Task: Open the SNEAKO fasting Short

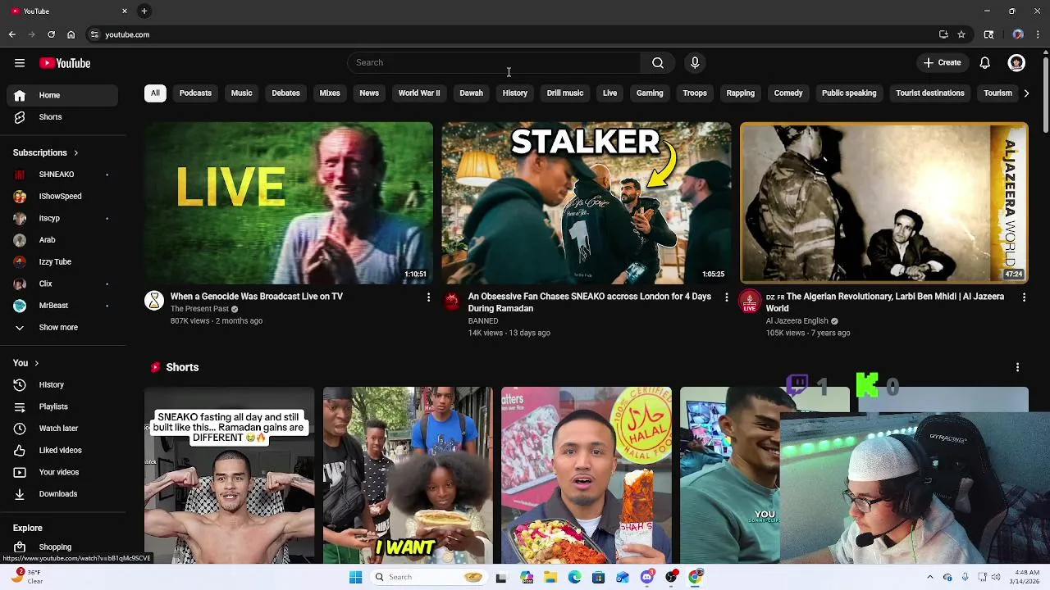Action: coord(229,475)
